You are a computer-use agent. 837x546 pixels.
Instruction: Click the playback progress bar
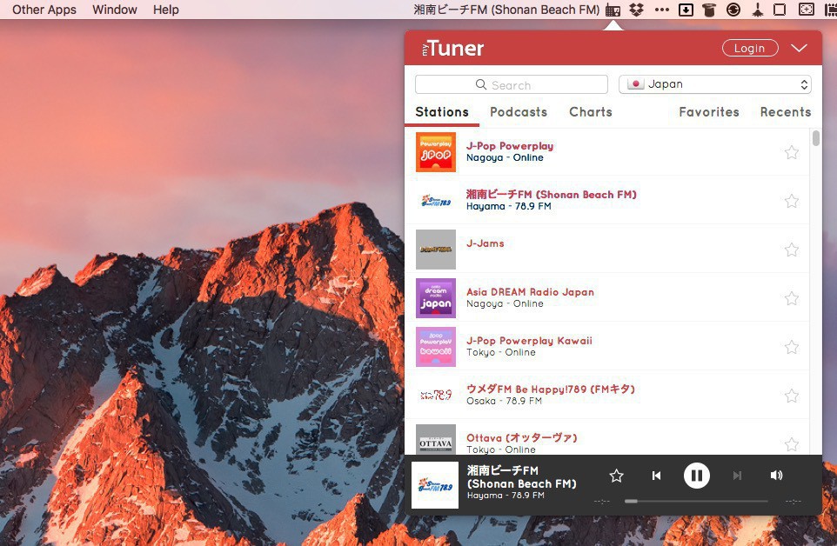click(x=696, y=501)
